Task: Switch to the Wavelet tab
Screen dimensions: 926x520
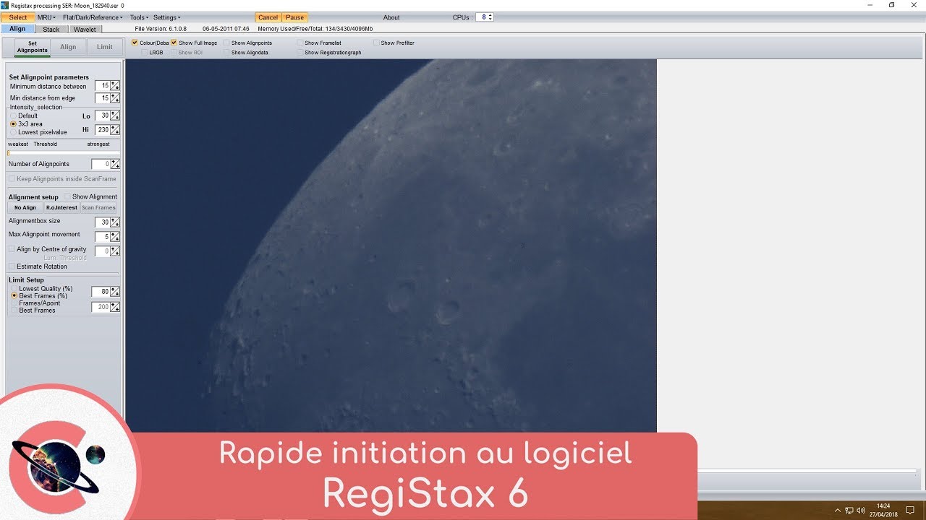Action: click(85, 30)
